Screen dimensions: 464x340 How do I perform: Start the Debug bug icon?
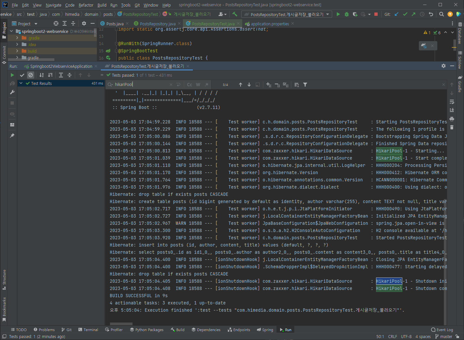click(346, 14)
